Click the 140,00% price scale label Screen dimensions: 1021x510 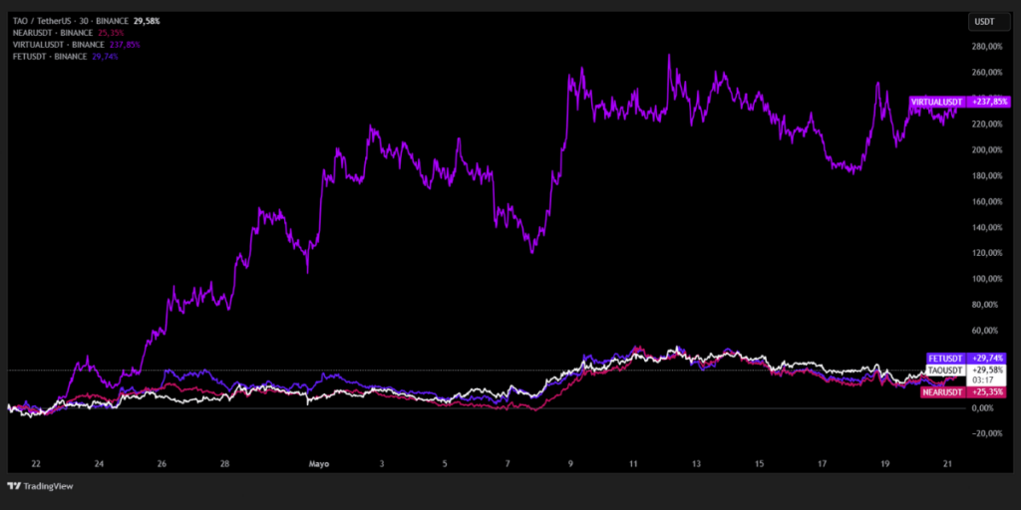click(x=987, y=228)
